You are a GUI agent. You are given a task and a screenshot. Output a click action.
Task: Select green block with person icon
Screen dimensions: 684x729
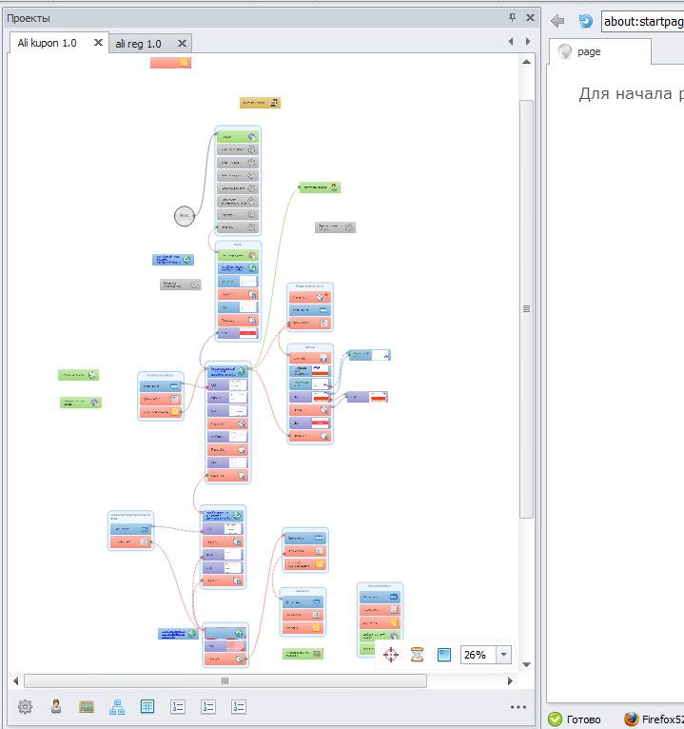(x=320, y=187)
